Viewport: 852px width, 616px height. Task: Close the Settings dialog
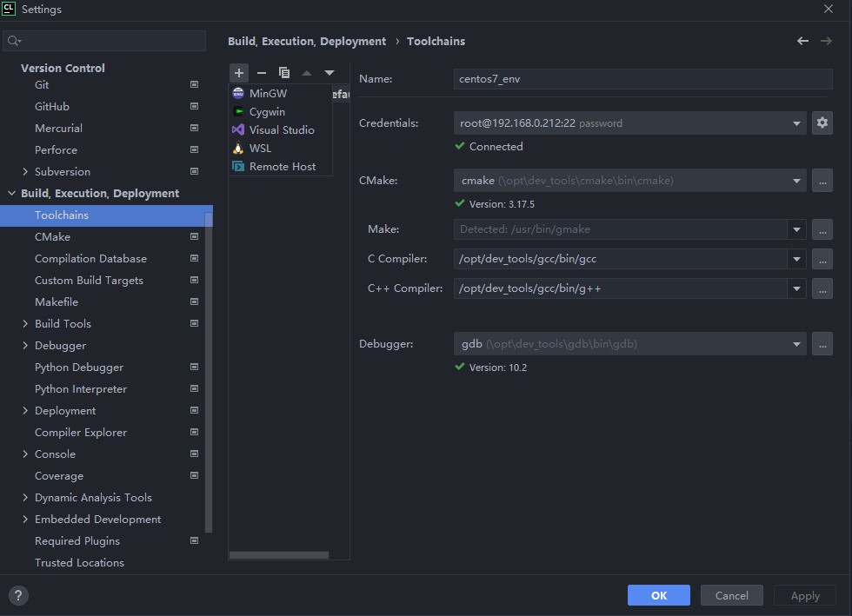828,10
